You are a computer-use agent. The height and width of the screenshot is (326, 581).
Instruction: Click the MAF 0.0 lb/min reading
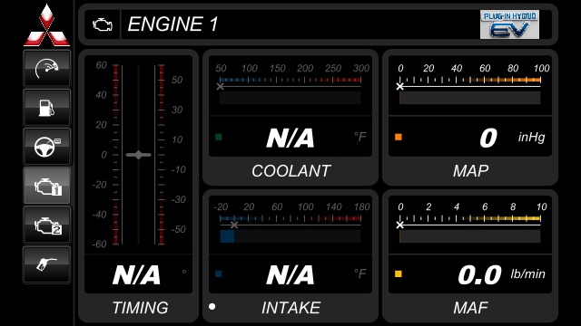pos(501,274)
